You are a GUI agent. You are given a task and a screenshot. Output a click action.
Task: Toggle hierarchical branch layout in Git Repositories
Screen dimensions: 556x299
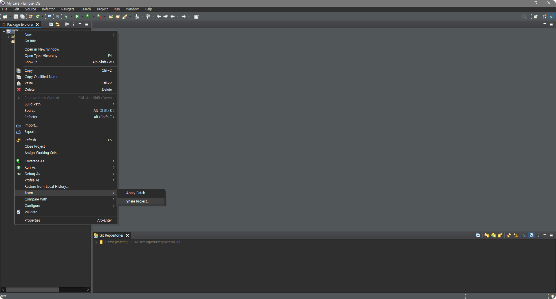(x=525, y=235)
